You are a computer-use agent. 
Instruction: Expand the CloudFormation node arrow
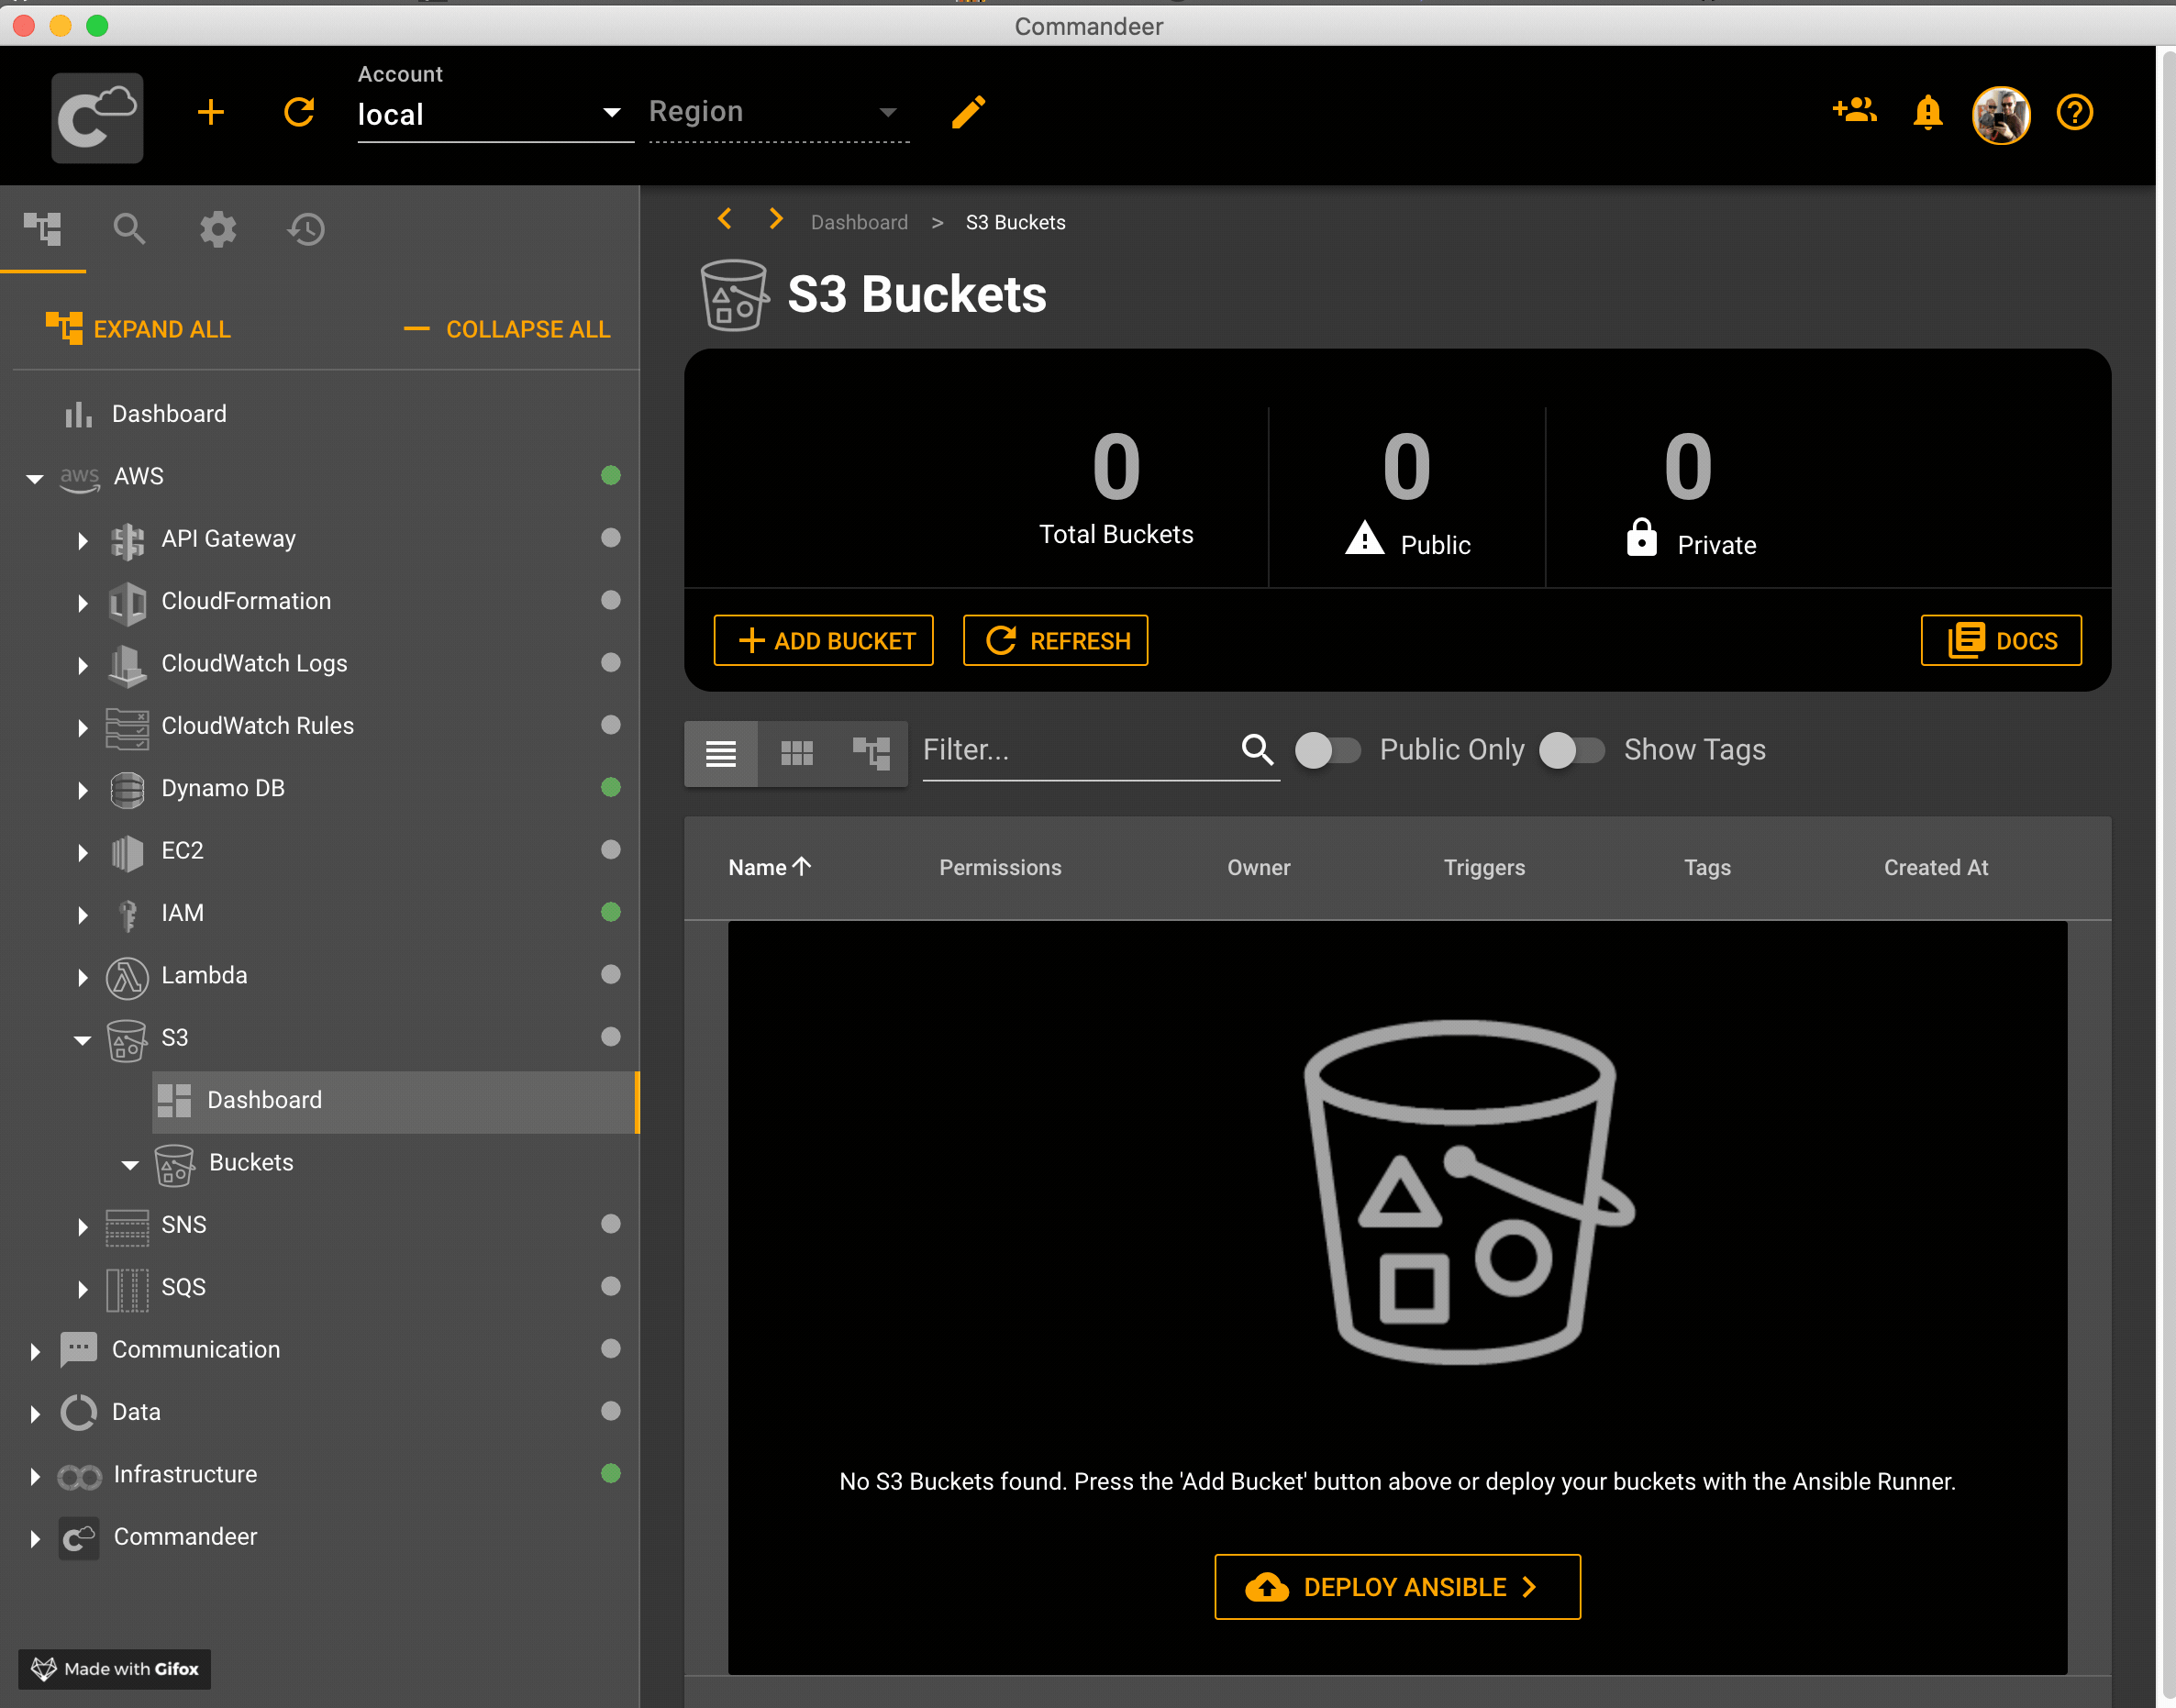point(83,603)
